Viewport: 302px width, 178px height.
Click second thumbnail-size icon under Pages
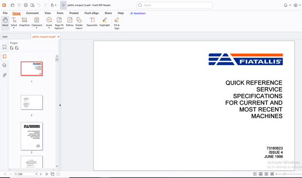point(17,48)
